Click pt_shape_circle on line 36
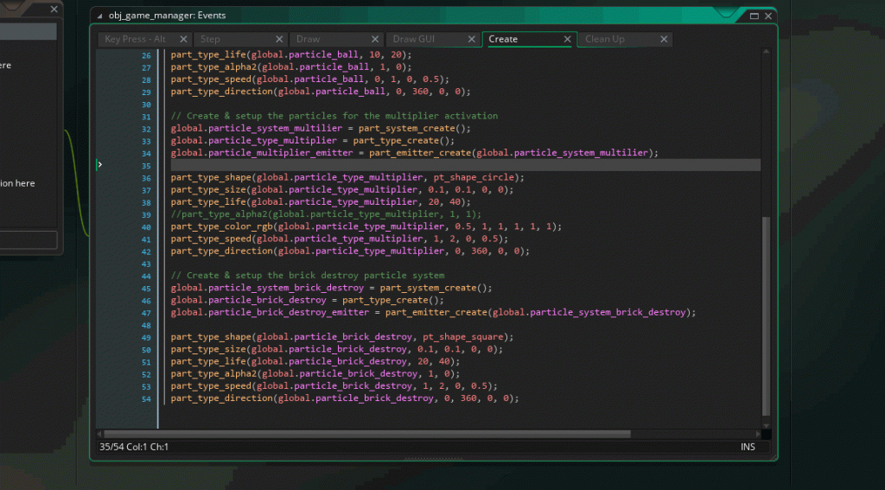The image size is (885, 490). tap(474, 177)
